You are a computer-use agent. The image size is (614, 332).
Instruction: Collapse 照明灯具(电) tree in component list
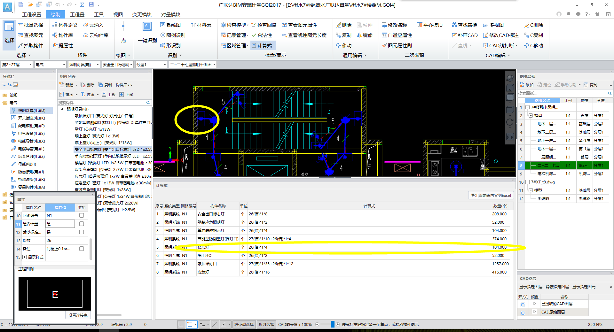coord(62,109)
